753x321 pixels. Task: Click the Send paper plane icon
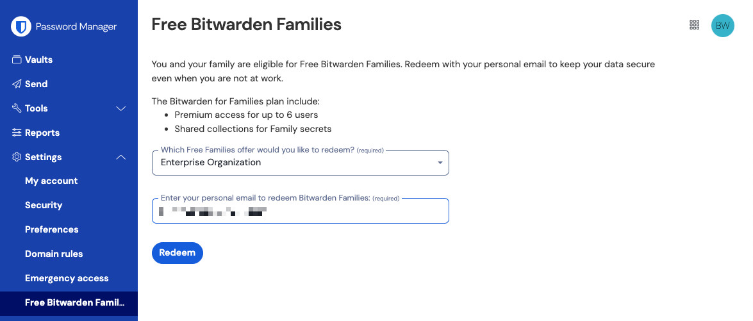(17, 84)
